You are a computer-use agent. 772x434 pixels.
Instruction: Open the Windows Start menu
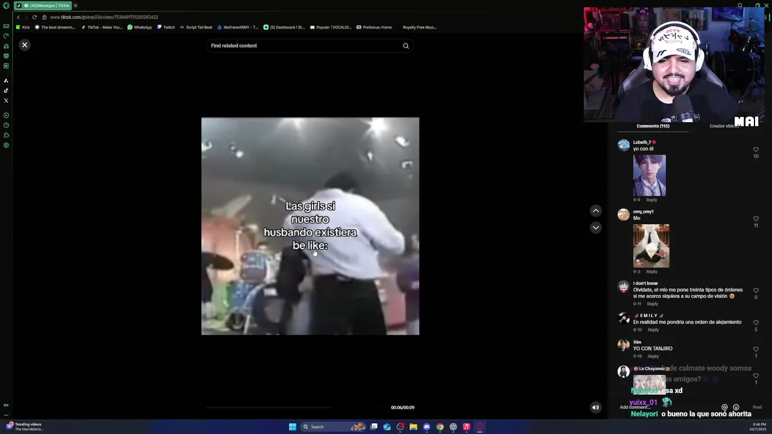coord(293,427)
